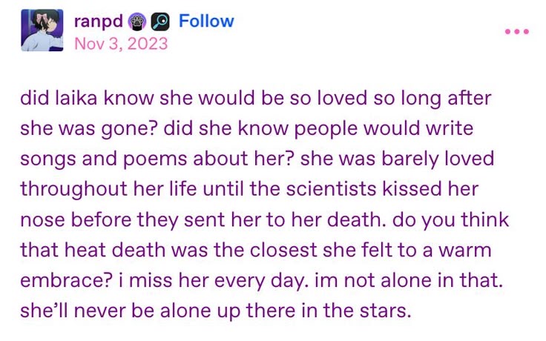This screenshot has width=546, height=341.
Task: Click the line starting 'songs and poems'
Action: 257,159
